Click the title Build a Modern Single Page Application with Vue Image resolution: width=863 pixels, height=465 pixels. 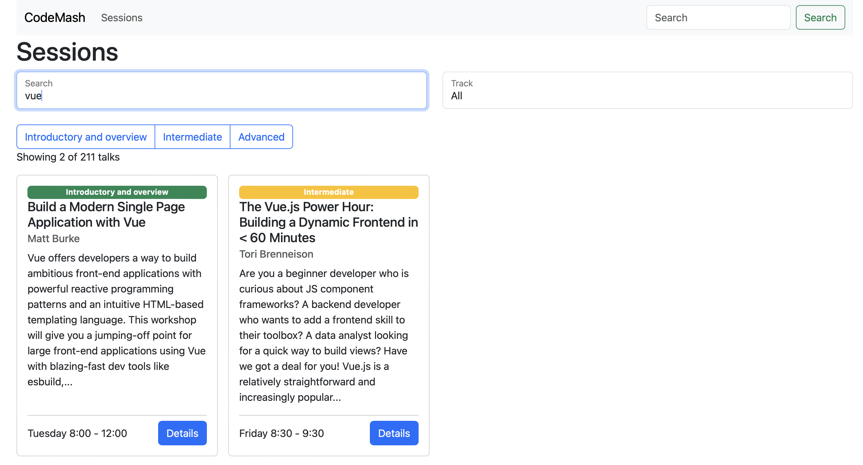pyautogui.click(x=106, y=214)
